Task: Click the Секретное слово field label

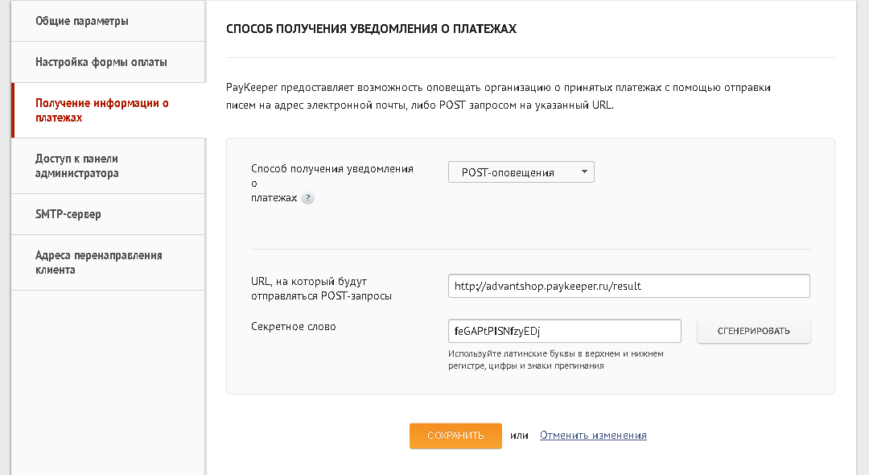Action: click(294, 327)
